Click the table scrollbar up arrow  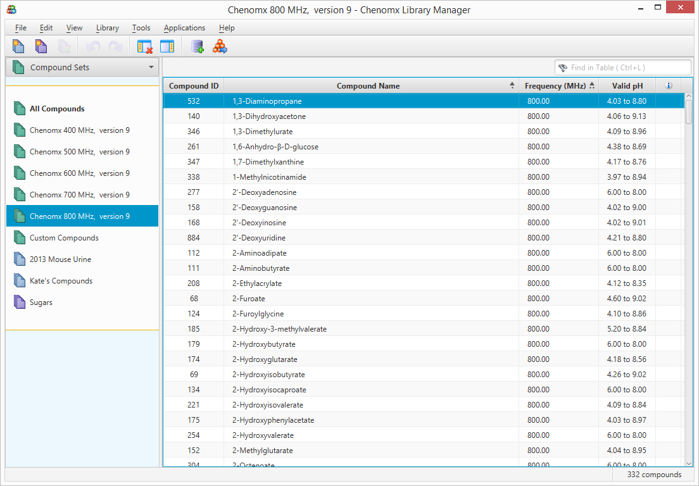[689, 96]
